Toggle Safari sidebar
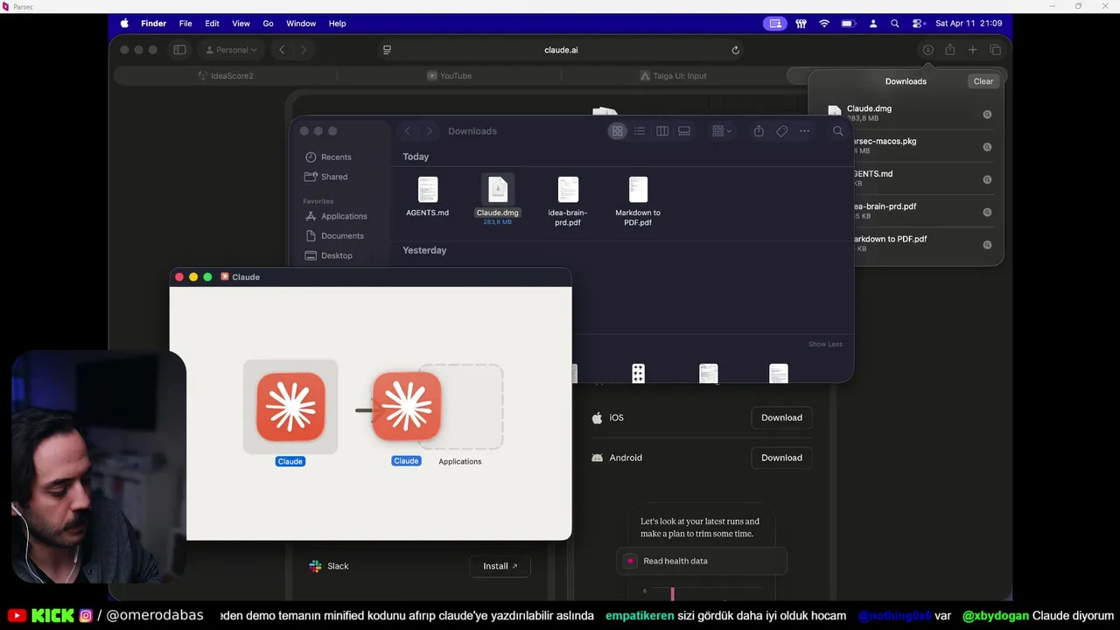The image size is (1120, 630). pos(179,50)
